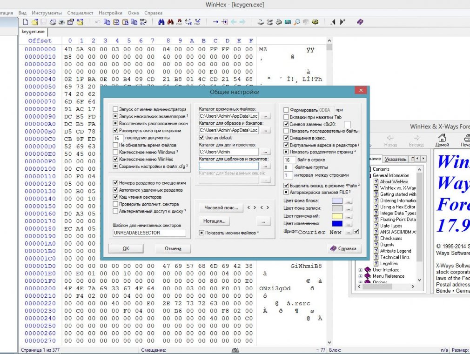The width and height of the screenshot is (470, 354).
Task: Click the Paste clipboard icon in toolbar
Action: [x=125, y=22]
